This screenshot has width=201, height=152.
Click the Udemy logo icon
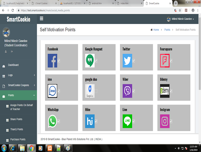point(165,91)
